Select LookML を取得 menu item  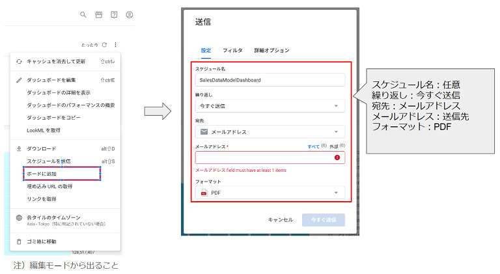(x=65, y=130)
